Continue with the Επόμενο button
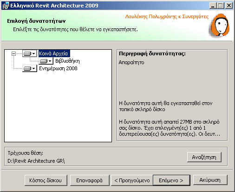 pyautogui.click(x=171, y=180)
